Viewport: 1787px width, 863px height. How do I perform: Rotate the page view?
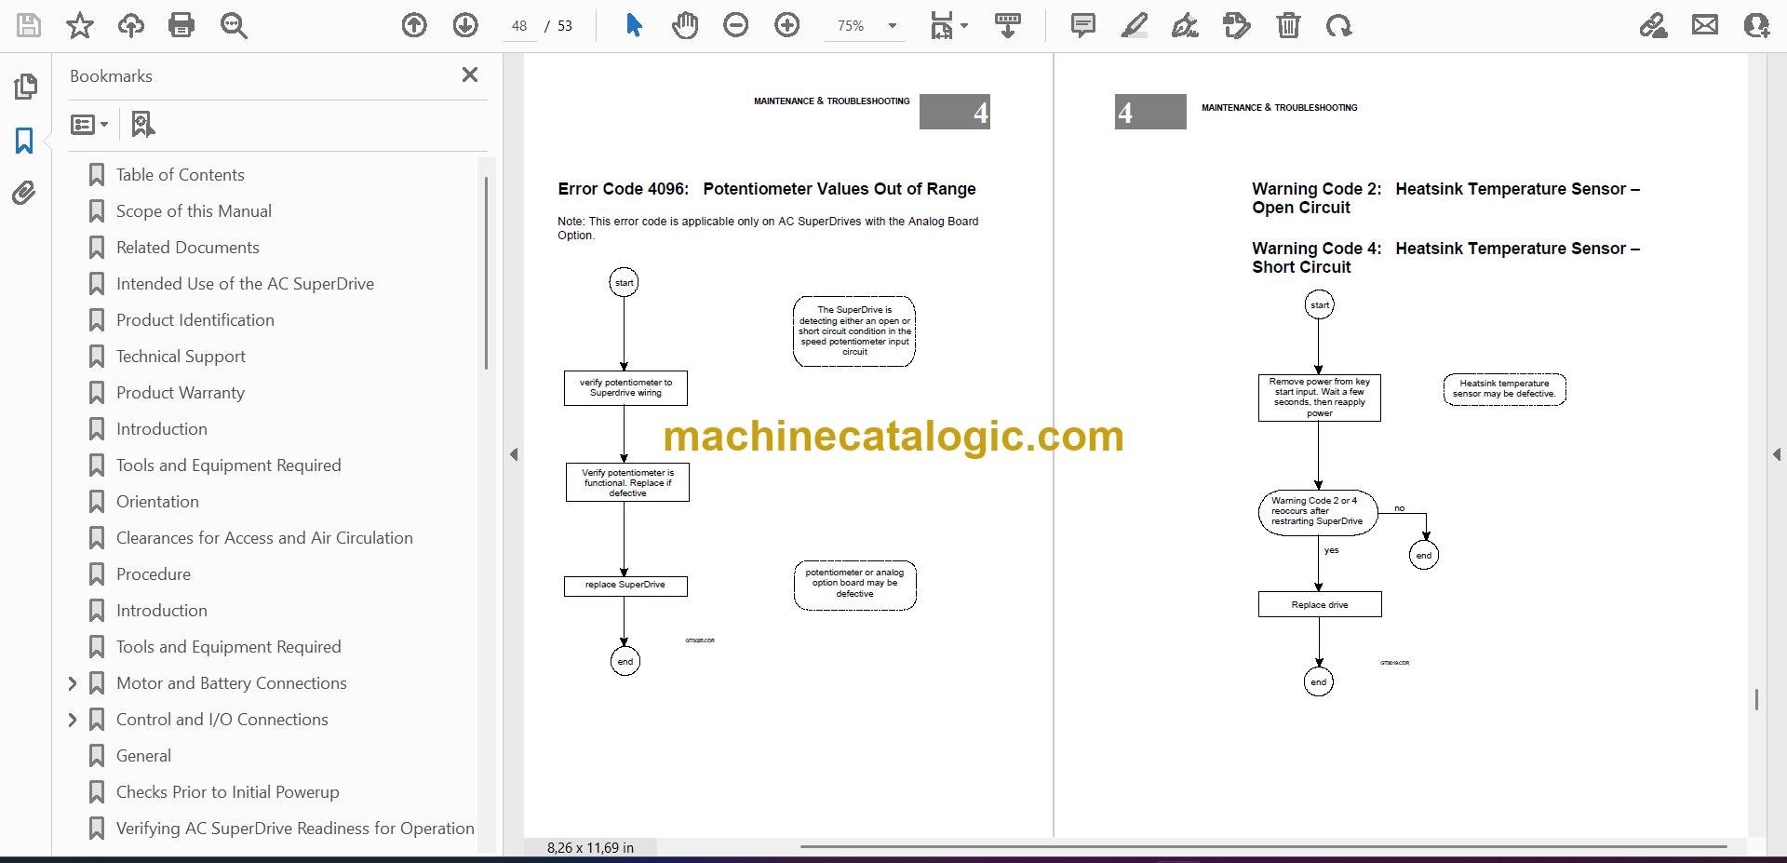[x=1339, y=25]
